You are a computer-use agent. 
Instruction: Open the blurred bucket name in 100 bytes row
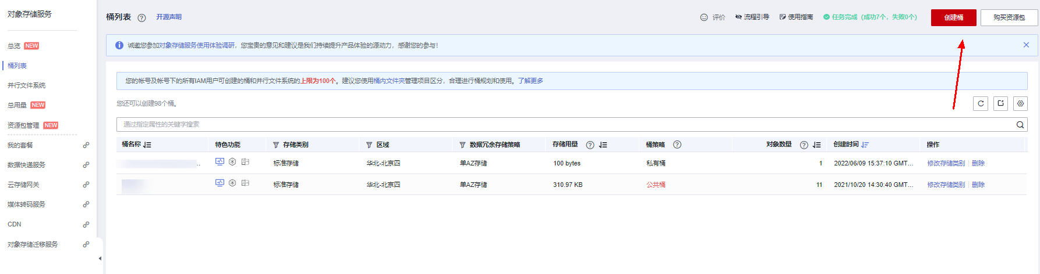(158, 164)
